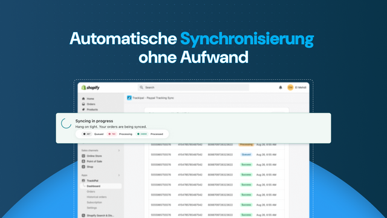Open Historical orders in the sidebar
Image resolution: width=387 pixels, height=218 pixels.
pyautogui.click(x=97, y=197)
